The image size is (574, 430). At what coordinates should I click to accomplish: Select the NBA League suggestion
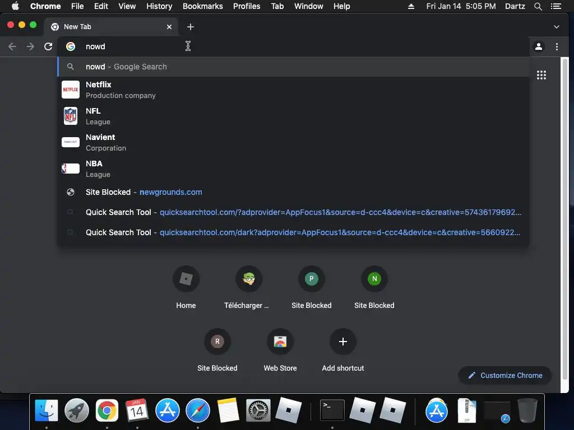coord(293,169)
